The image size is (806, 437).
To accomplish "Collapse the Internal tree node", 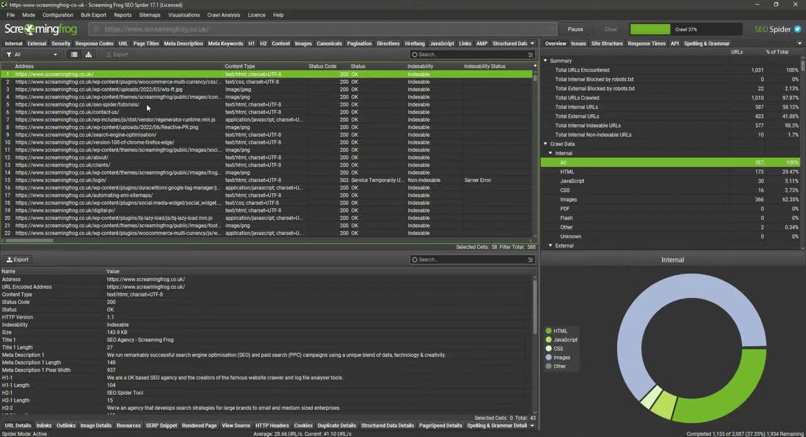I will coord(550,153).
